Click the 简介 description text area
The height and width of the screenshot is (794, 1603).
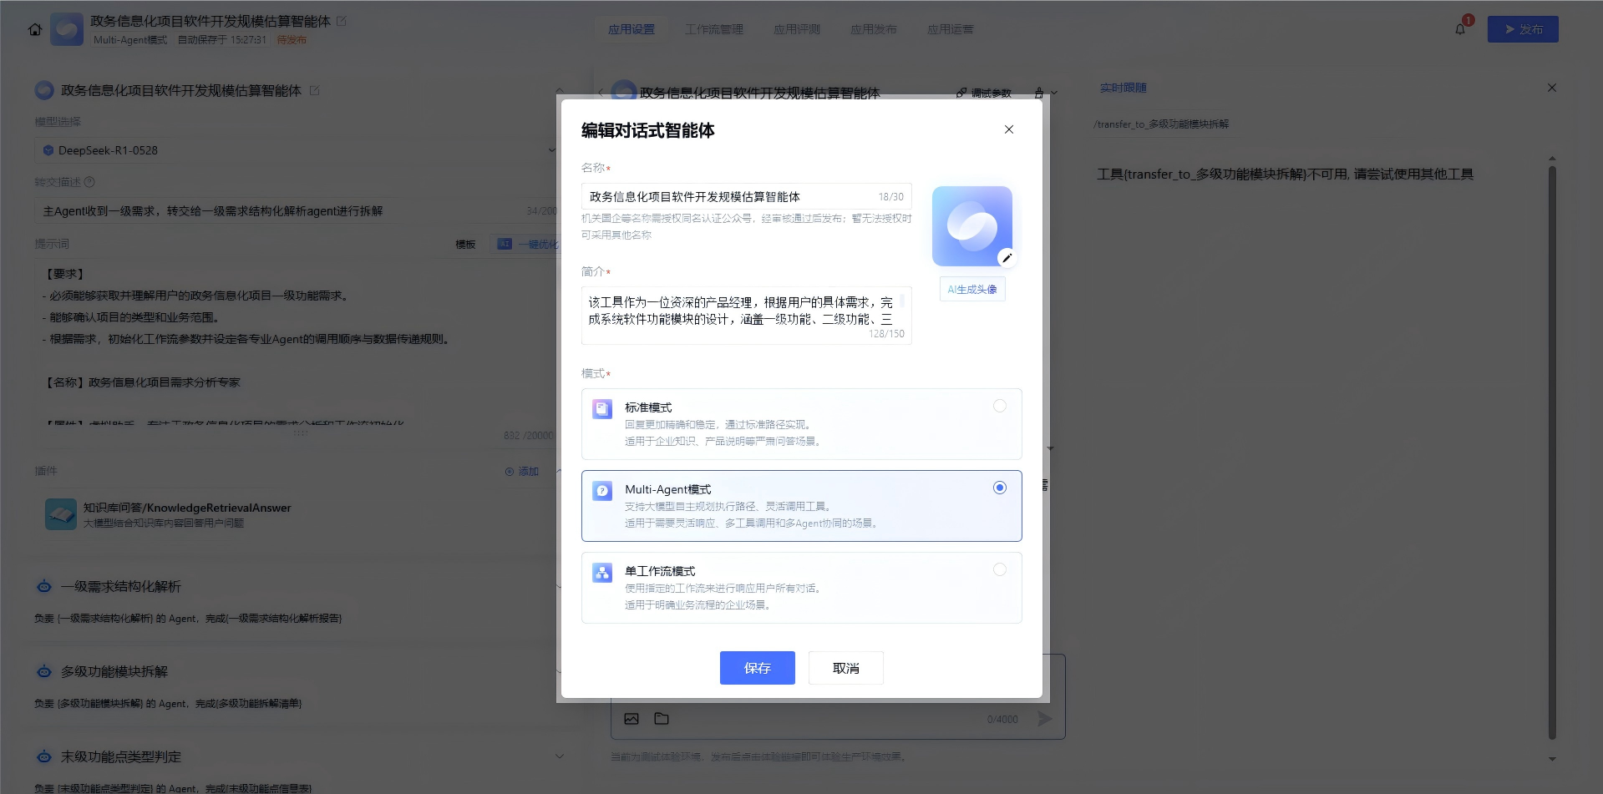point(747,316)
